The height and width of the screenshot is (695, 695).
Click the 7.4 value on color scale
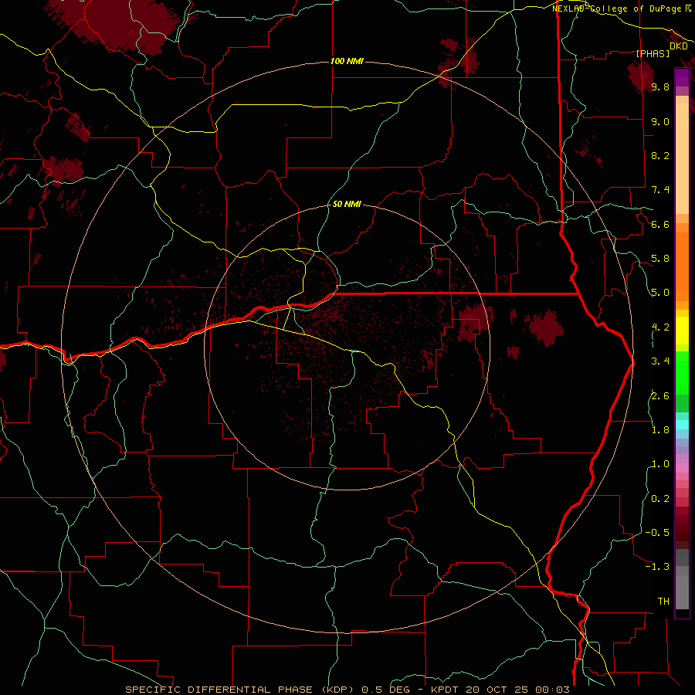[660, 190]
